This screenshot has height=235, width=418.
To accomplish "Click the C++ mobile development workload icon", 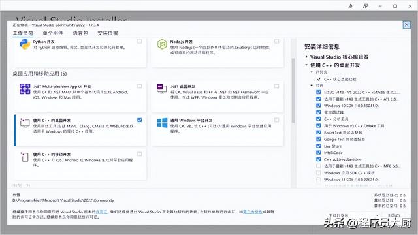I will [x=25, y=157].
